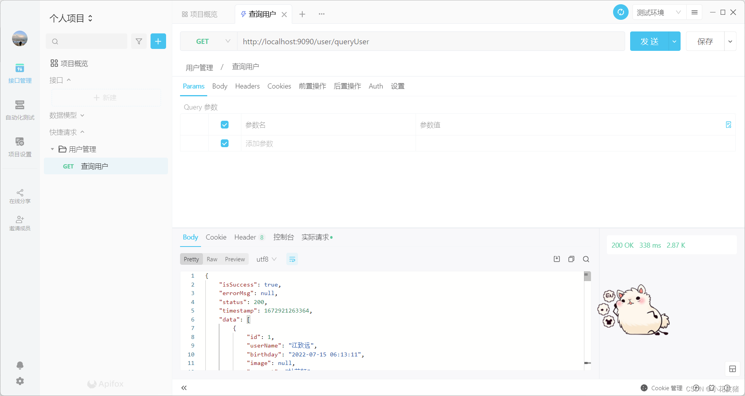Search within the response body
745x396 pixels.
586,259
